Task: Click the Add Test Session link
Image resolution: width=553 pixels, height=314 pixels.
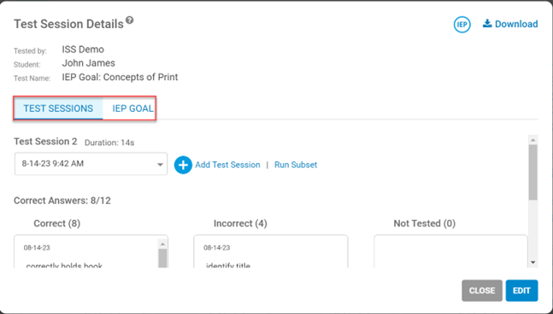Action: pyautogui.click(x=227, y=165)
